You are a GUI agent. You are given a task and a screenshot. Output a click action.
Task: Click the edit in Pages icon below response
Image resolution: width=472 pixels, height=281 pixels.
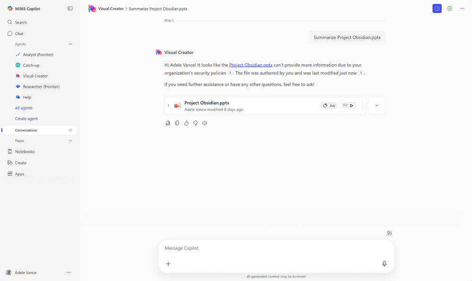[168, 123]
